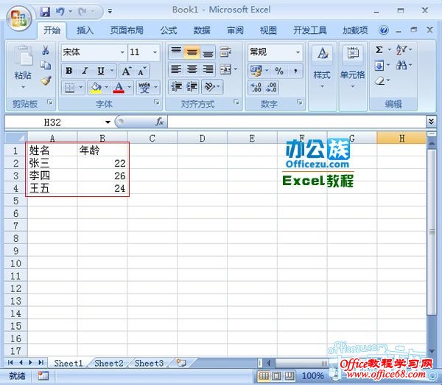Click the AutoSum sigma icon
442x385 pixels.
click(379, 50)
